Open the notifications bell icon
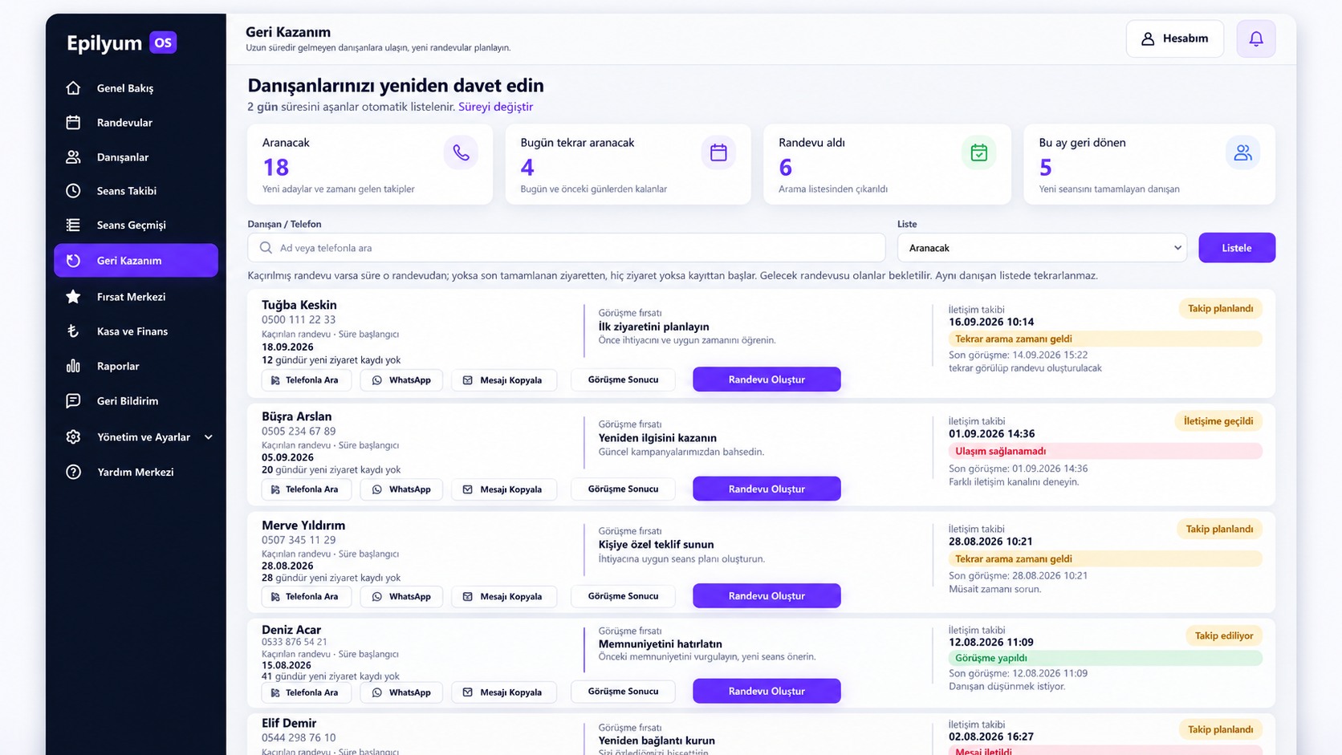This screenshot has width=1342, height=755. pos(1256,39)
